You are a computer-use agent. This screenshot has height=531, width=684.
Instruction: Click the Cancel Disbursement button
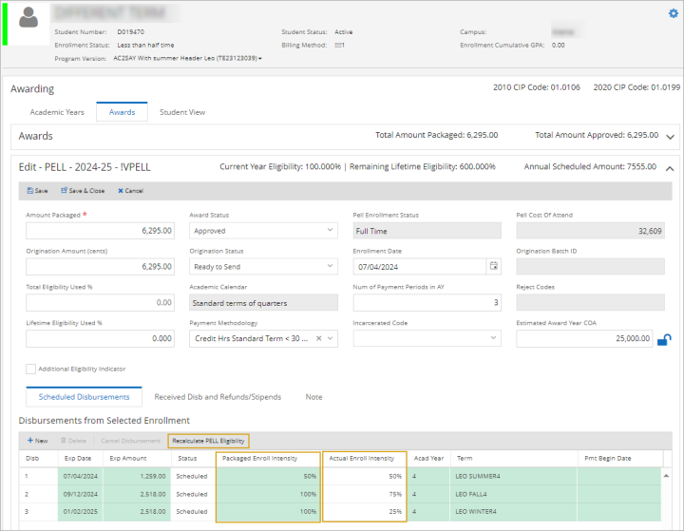point(130,441)
